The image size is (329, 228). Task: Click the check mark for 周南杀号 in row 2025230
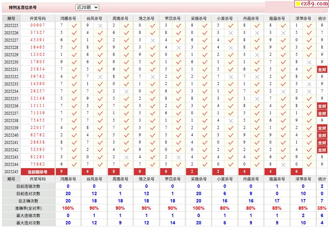[126, 62]
